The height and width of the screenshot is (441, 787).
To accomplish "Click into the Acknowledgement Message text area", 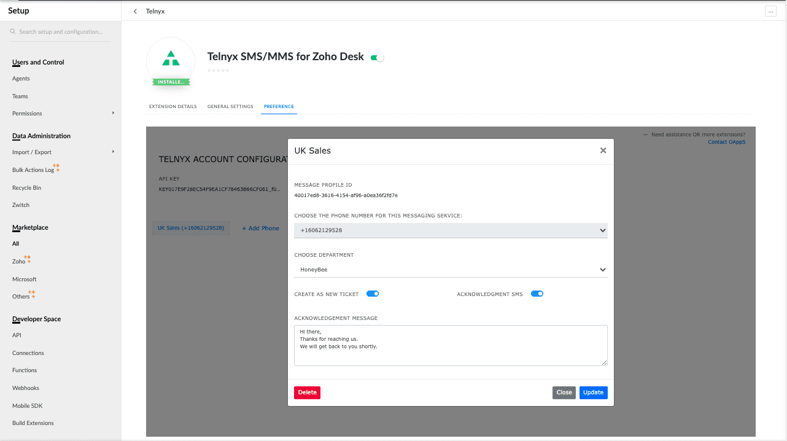I will coord(451,345).
